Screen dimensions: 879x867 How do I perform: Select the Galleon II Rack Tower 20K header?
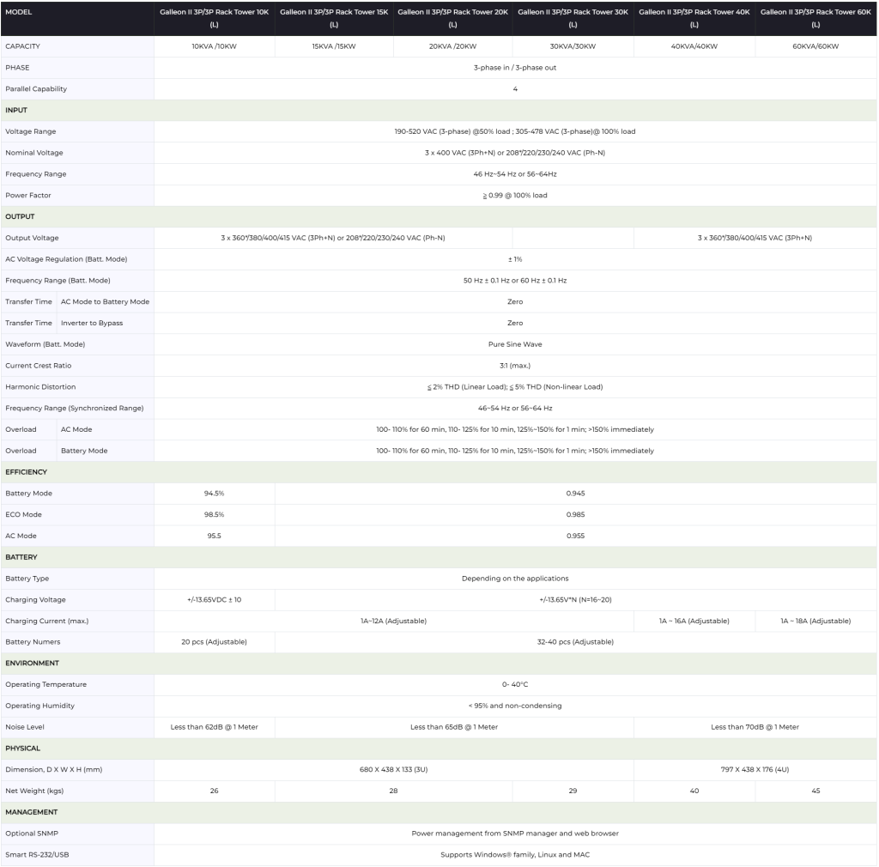click(453, 19)
